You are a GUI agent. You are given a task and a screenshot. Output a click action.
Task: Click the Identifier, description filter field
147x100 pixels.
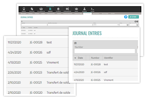pyautogui.click(x=70, y=25)
